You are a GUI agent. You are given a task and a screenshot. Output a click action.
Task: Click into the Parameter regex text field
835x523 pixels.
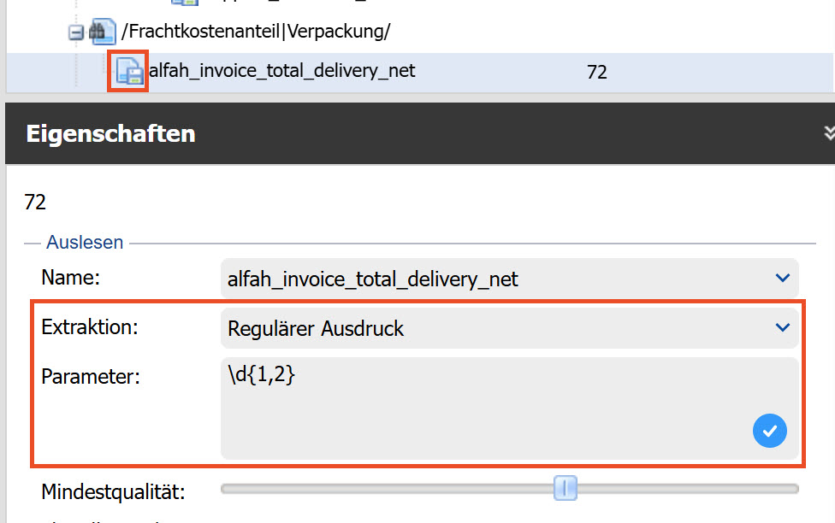tap(479, 402)
